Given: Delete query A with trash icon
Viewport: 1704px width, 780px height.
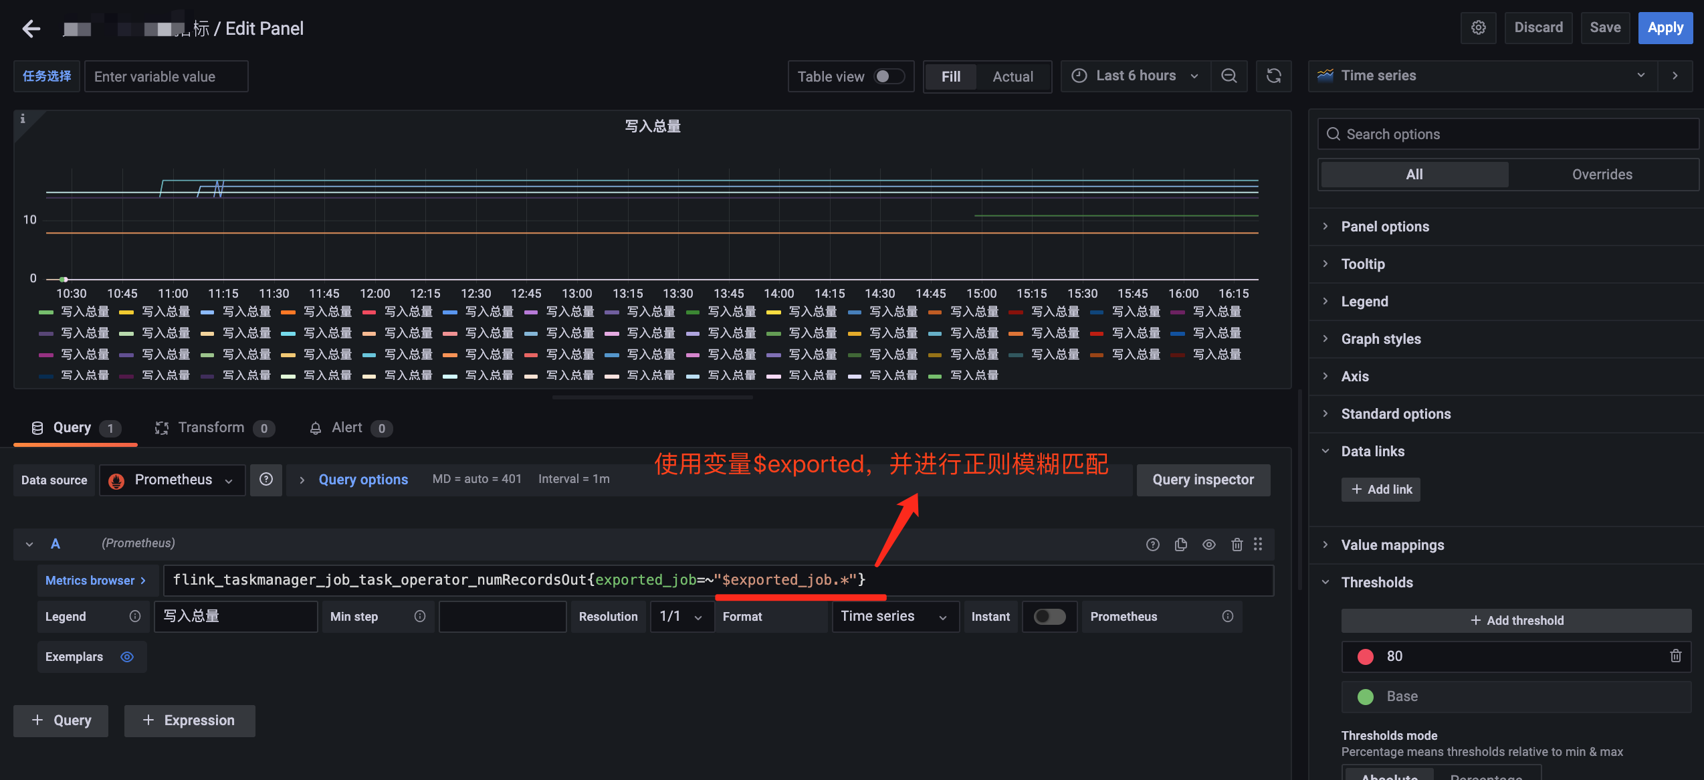Looking at the screenshot, I should click(x=1237, y=545).
